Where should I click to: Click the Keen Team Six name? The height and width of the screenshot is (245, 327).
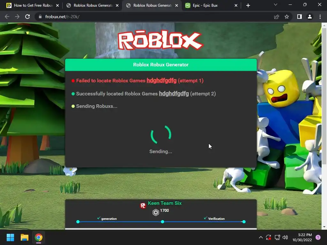tap(164, 203)
